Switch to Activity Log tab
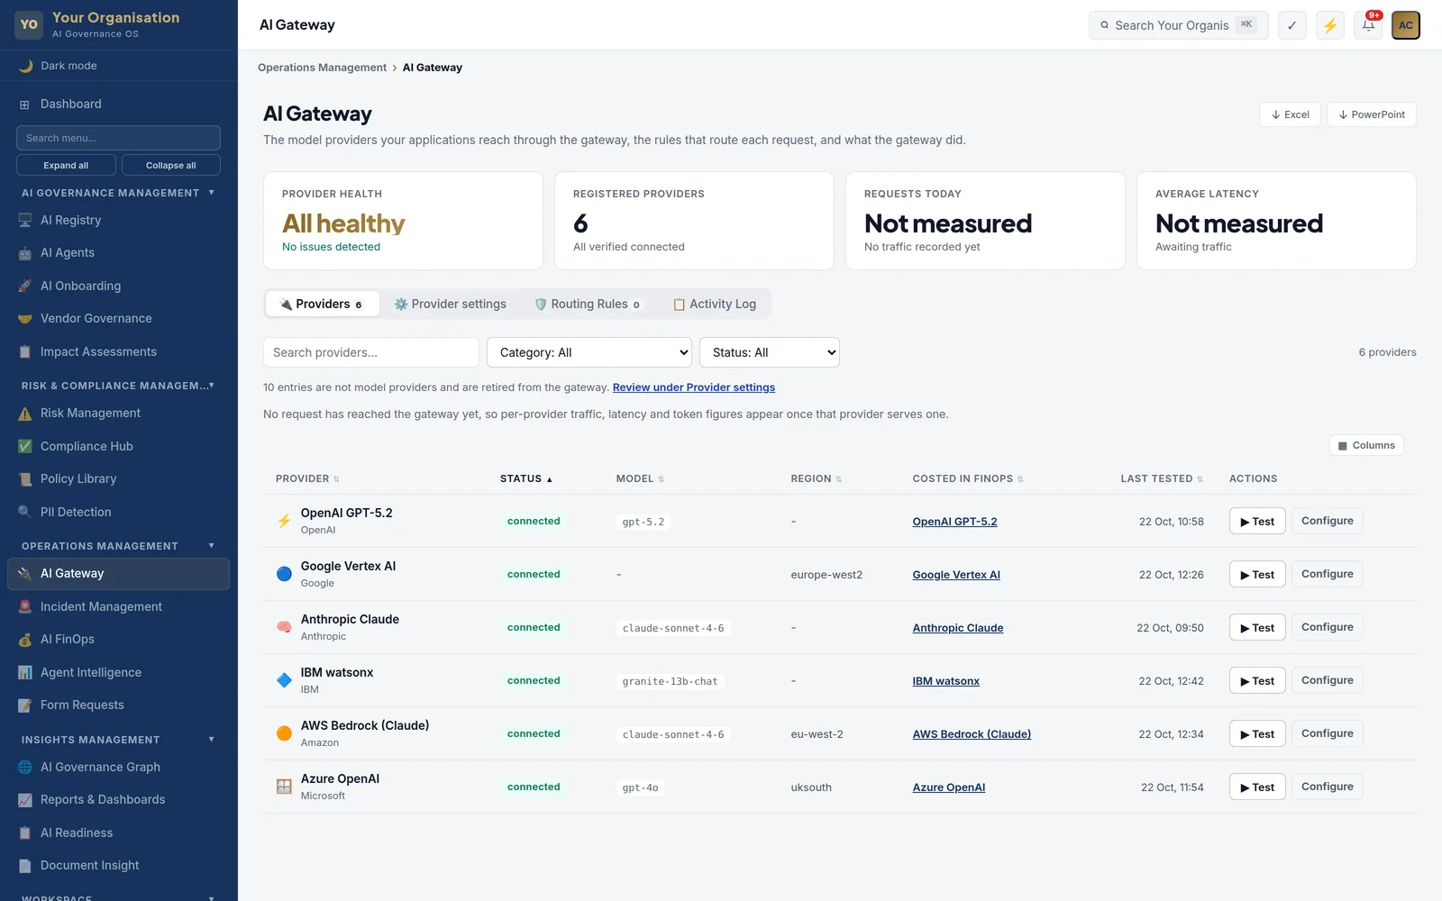 coord(715,304)
